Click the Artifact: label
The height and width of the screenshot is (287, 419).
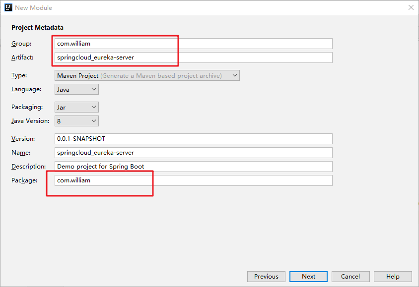click(x=22, y=57)
